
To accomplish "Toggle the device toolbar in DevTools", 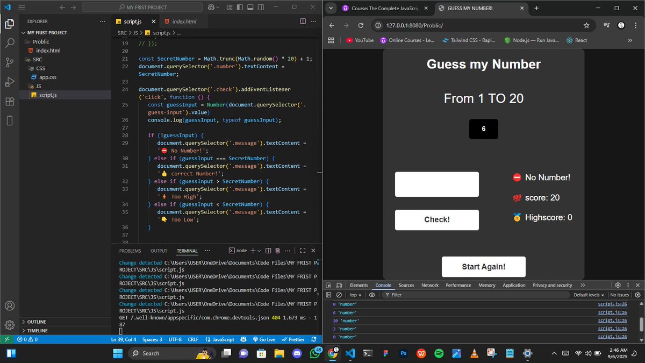I will pos(340,285).
